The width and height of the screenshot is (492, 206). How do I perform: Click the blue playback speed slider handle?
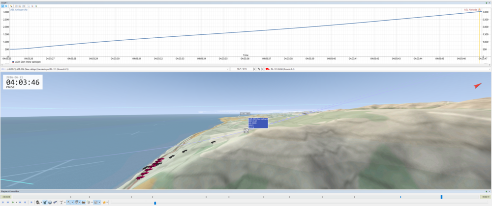coord(155,203)
